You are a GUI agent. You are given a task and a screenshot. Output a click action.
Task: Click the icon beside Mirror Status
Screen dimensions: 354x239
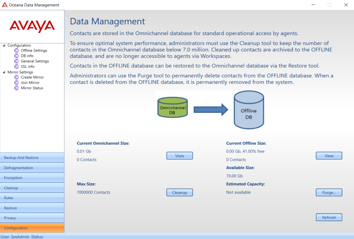click(x=16, y=88)
